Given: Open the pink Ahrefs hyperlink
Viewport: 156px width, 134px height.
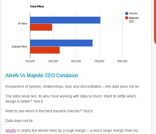Looking at the screenshot, I should click(x=10, y=130).
